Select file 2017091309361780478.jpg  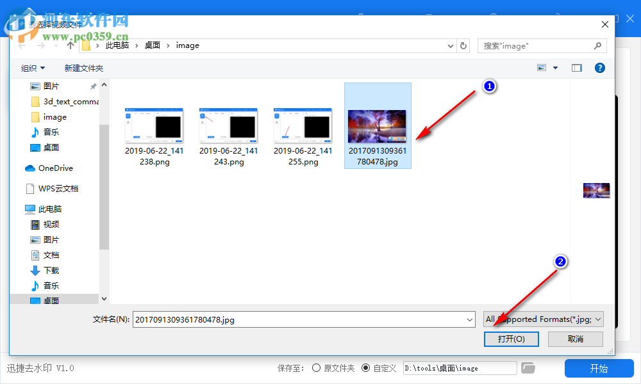tap(378, 125)
